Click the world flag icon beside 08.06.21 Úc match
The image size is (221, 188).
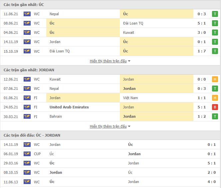(27, 23)
